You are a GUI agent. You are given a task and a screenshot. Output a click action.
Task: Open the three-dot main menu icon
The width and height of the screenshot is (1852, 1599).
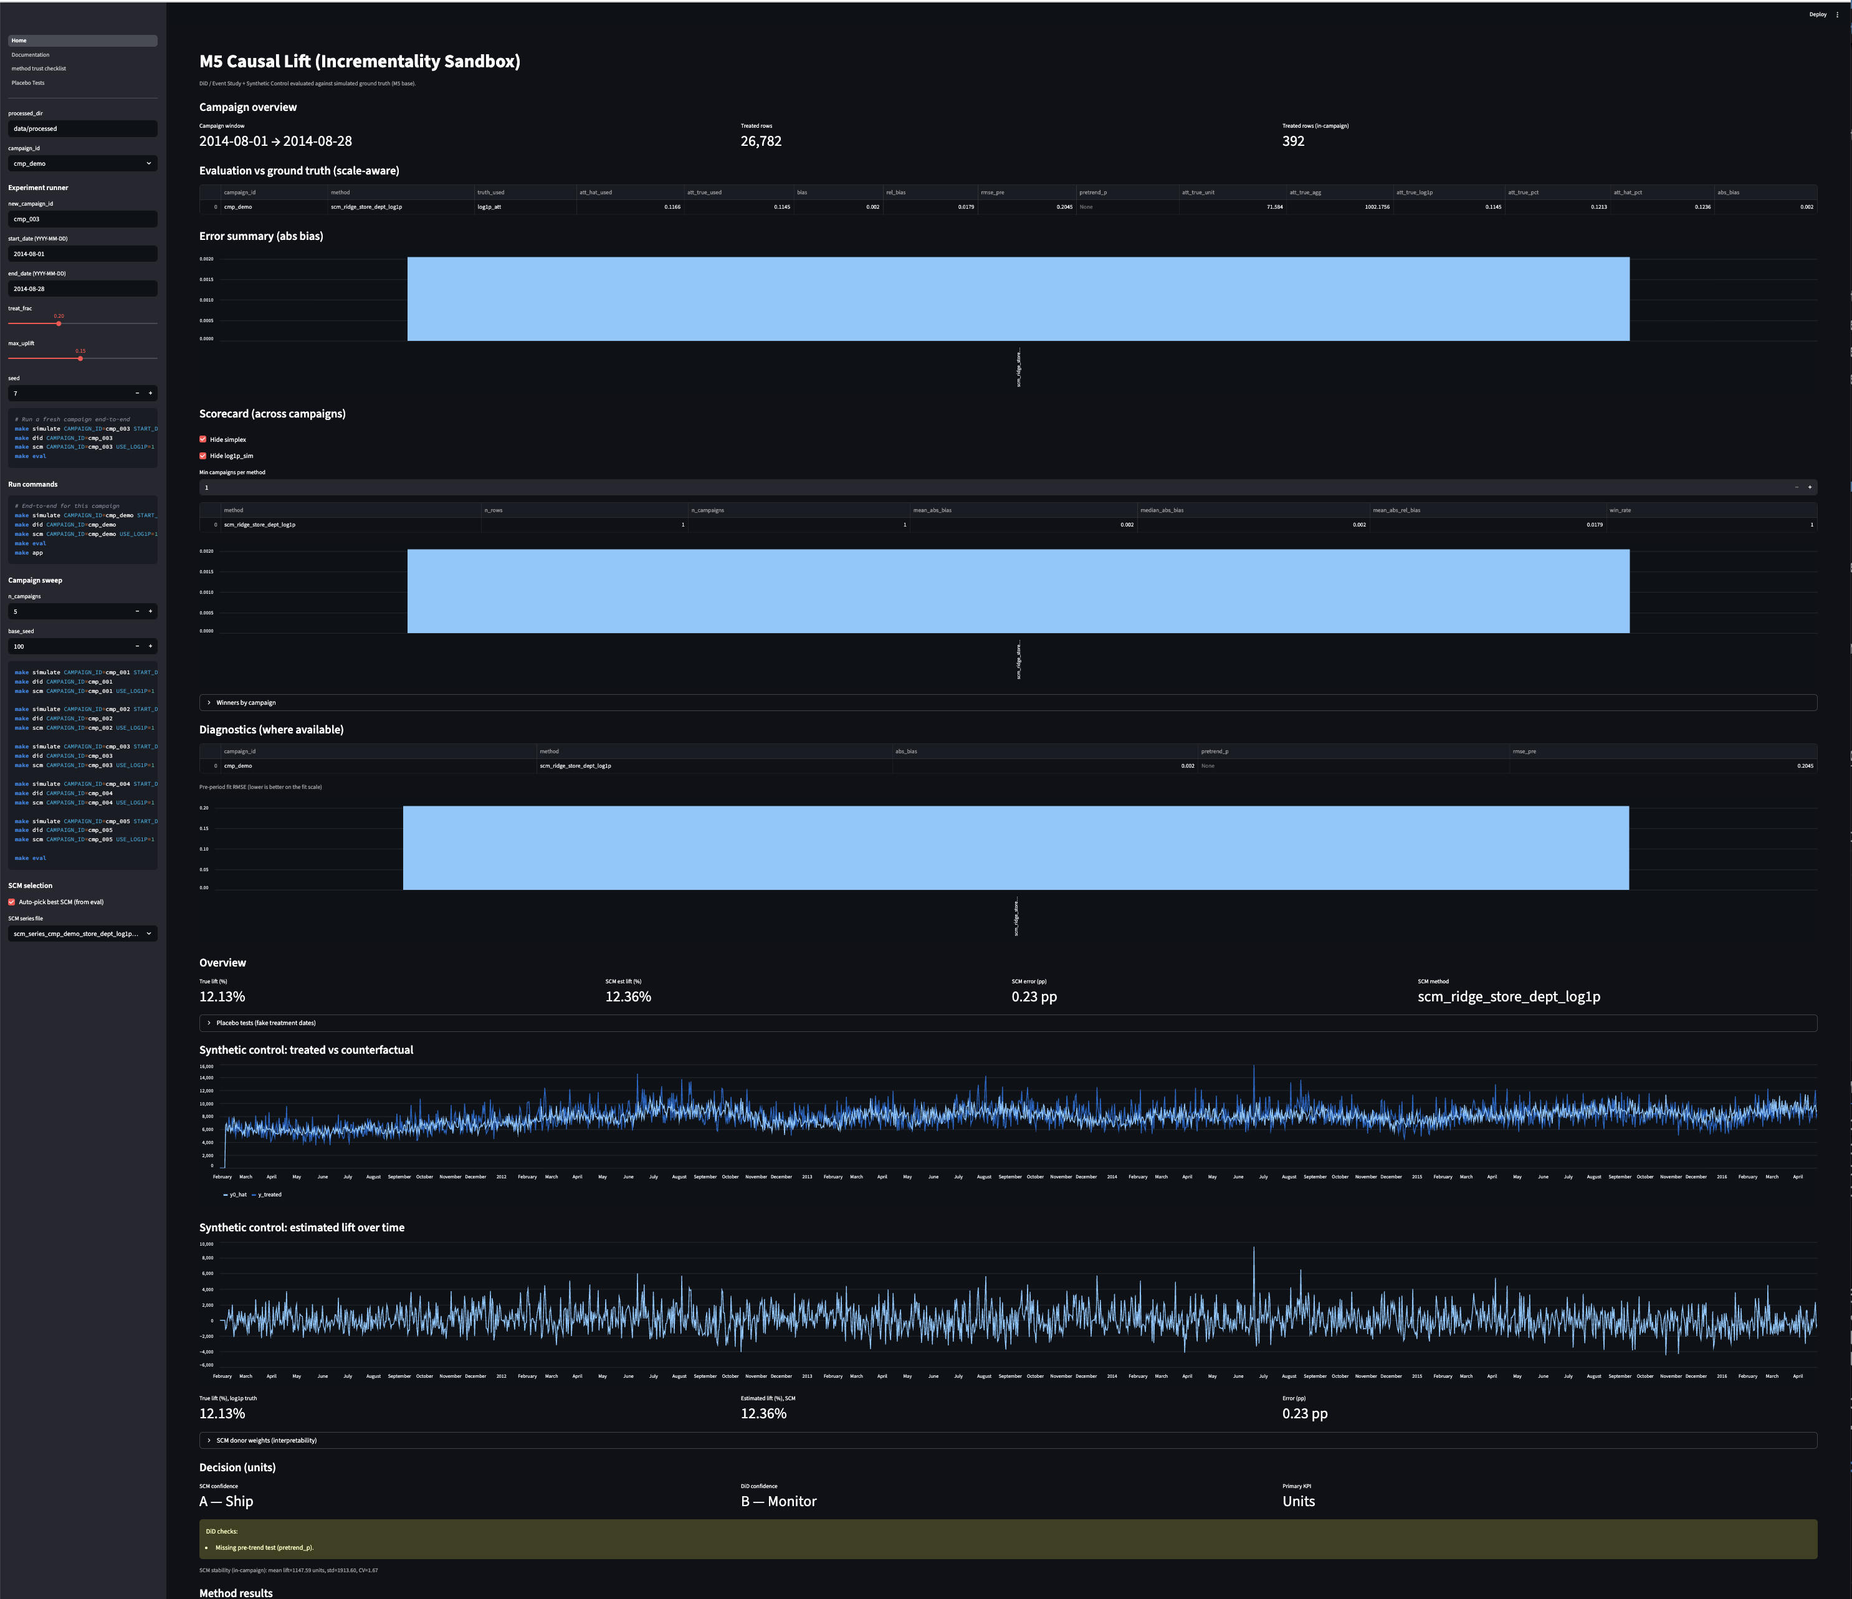(x=1837, y=14)
